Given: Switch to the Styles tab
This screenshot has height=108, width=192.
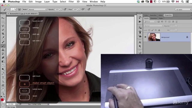Looking at the screenshot, I should pos(160,15).
